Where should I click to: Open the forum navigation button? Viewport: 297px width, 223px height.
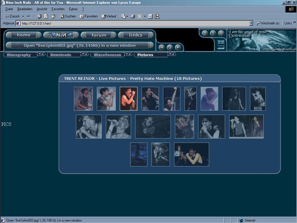coord(99,35)
